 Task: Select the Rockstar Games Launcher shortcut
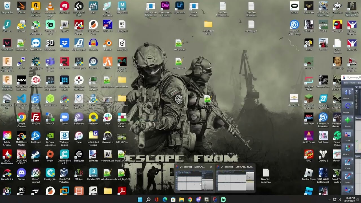pyautogui.click(x=36, y=9)
